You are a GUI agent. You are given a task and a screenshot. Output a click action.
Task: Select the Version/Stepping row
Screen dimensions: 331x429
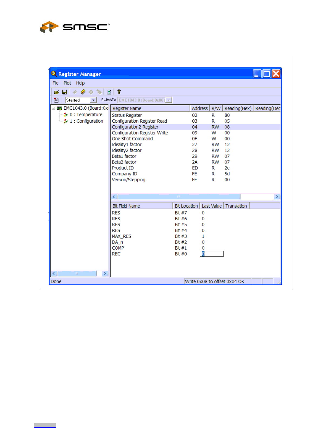(x=196, y=180)
